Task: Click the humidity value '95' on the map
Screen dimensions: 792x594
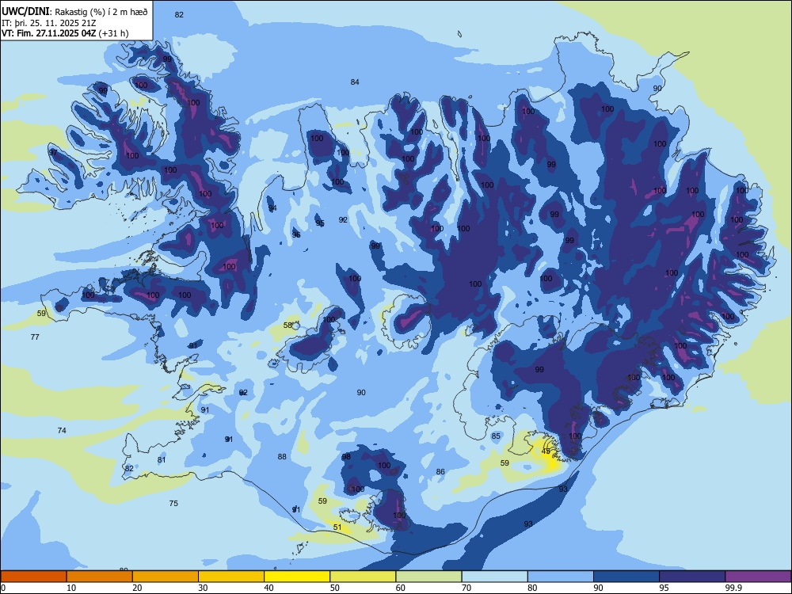Action: [320, 223]
